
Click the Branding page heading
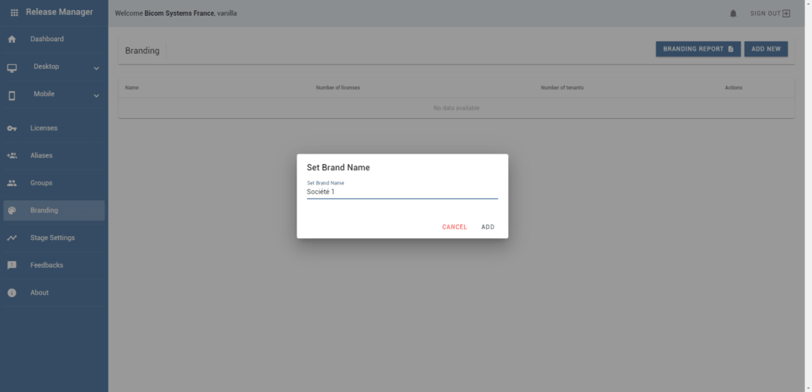[142, 51]
